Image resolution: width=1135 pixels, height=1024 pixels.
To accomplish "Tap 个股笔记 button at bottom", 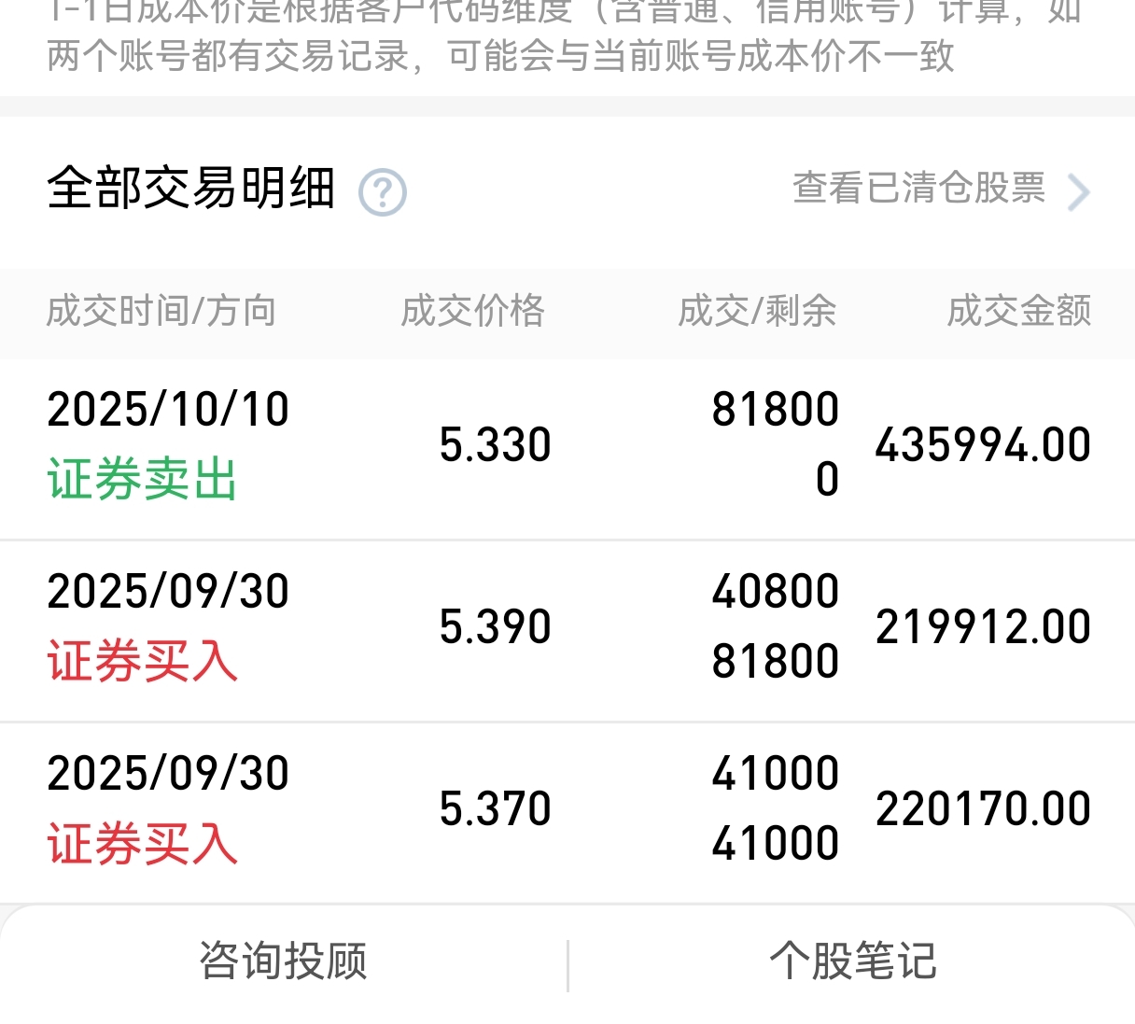I will coord(852,961).
